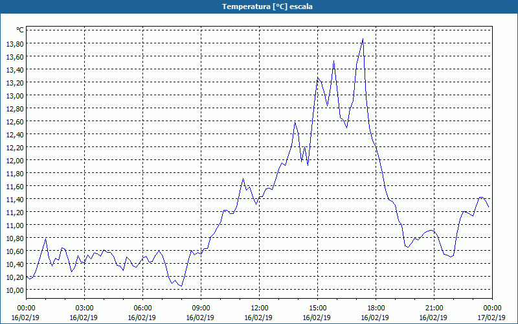Click the 12,80 y-axis label
Screen dimensions: 518x324
15,108
